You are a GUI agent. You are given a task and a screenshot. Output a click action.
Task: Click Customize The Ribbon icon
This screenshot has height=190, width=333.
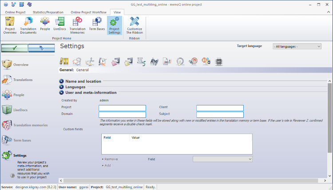(x=135, y=25)
